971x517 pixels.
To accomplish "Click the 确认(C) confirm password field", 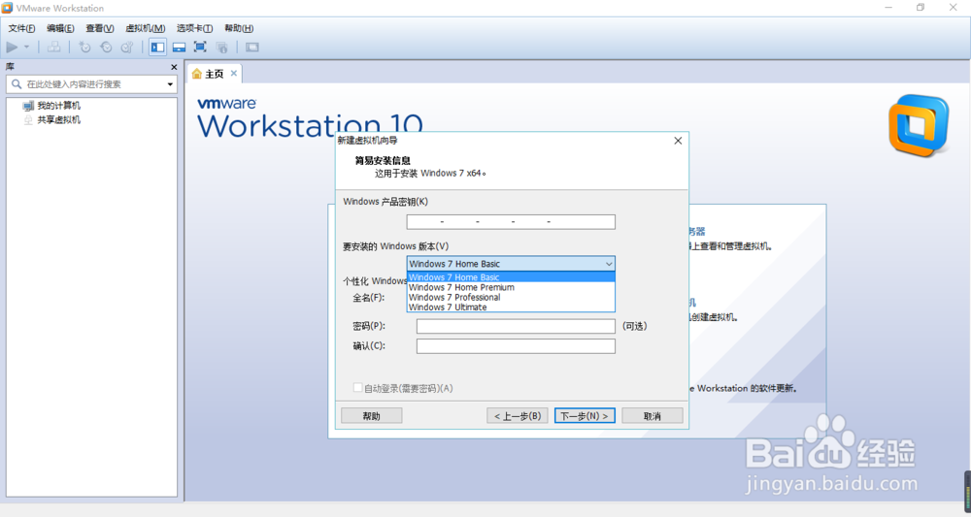I will click(516, 345).
